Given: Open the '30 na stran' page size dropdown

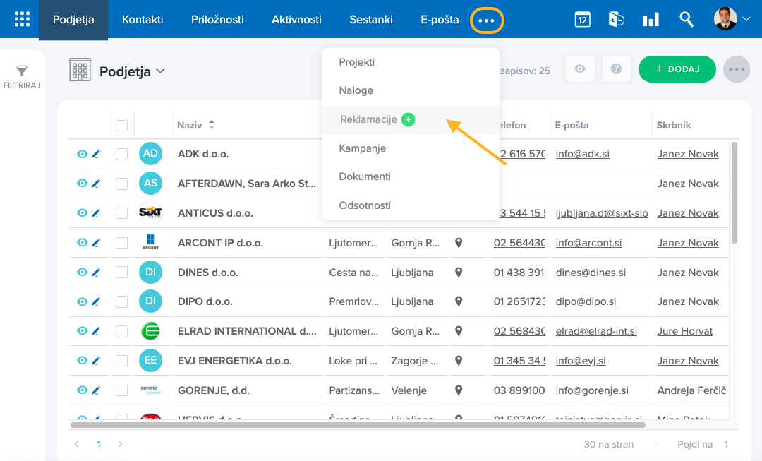Looking at the screenshot, I should pyautogui.click(x=621, y=445).
